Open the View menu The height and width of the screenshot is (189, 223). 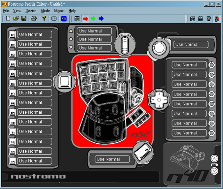coord(17,11)
